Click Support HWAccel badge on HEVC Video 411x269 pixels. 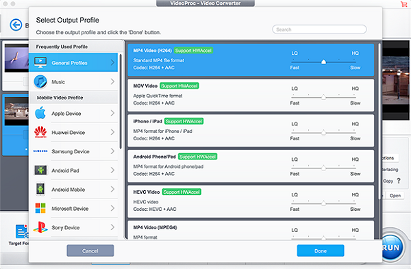click(x=182, y=192)
